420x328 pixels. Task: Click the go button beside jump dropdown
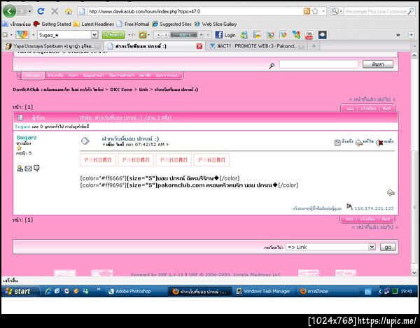click(388, 247)
